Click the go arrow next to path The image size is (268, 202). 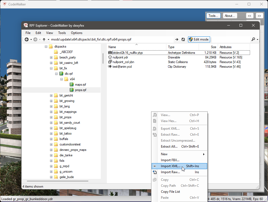(177, 39)
